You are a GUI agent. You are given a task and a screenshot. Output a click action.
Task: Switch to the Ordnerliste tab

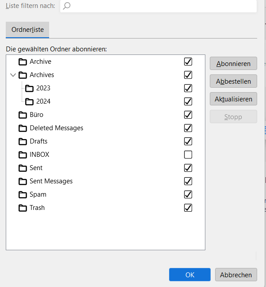(27, 30)
